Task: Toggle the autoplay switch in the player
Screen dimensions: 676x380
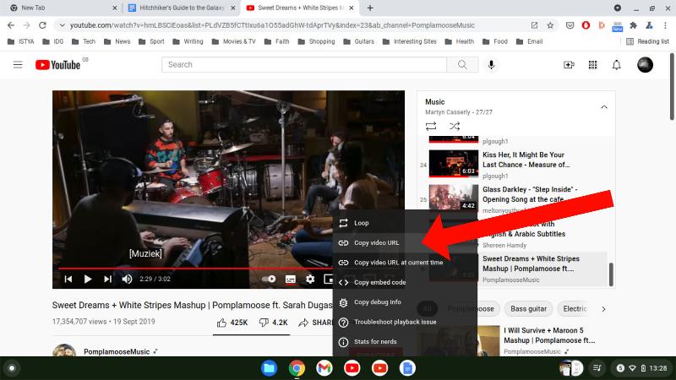Action: pyautogui.click(x=269, y=280)
